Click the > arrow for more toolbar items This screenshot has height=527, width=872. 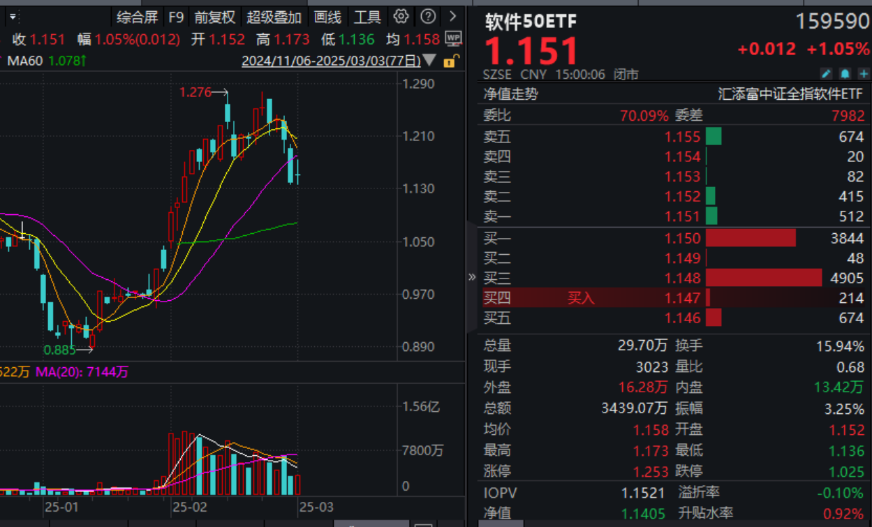tap(451, 17)
